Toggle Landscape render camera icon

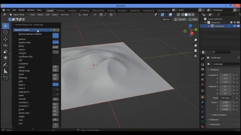pos(238,26)
